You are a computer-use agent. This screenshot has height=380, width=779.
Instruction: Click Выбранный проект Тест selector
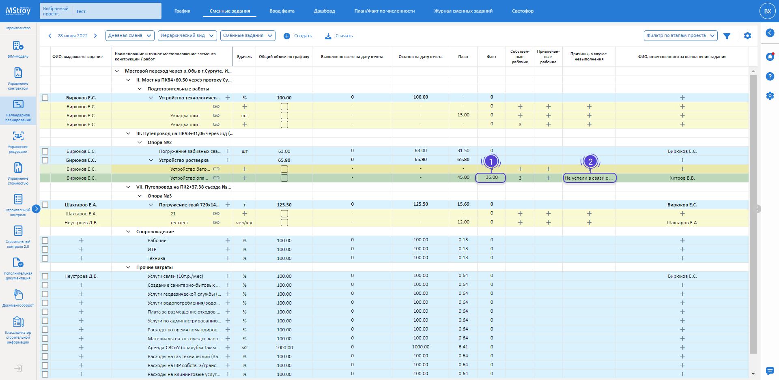coord(101,11)
